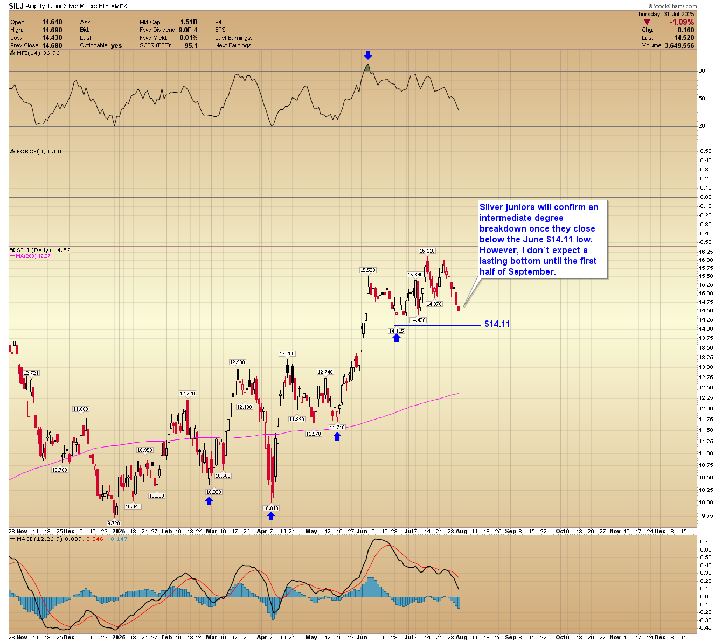
Task: Click the 14.115 June low label
Action: (x=397, y=331)
